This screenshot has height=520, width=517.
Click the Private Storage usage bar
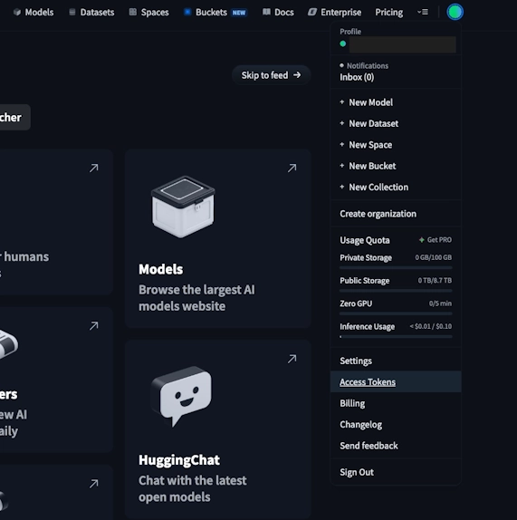coord(396,267)
